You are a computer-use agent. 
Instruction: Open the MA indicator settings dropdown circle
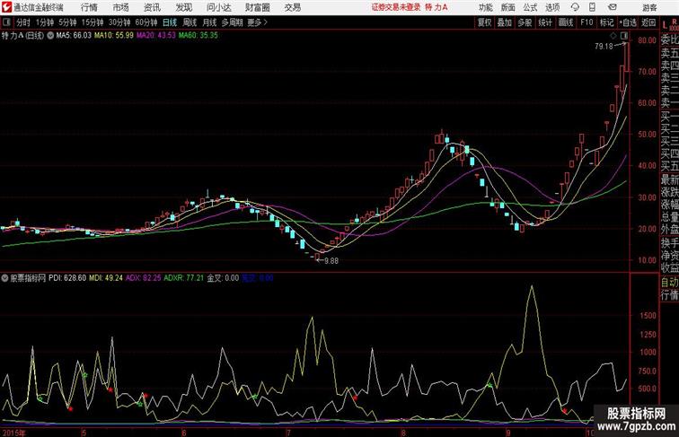coord(50,36)
